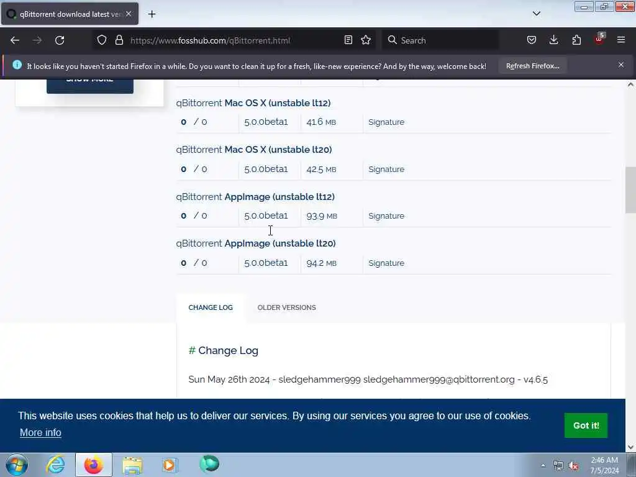Open the muted volume tray icon
Screen dimensions: 636x477
pos(573,466)
